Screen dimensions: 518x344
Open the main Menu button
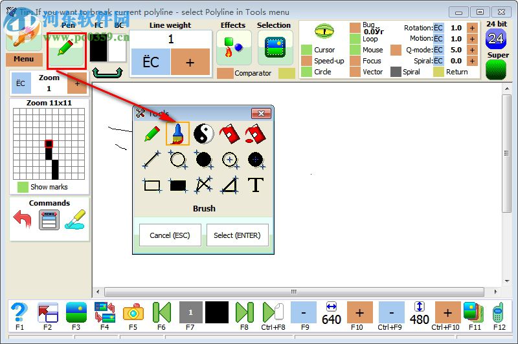[24, 59]
